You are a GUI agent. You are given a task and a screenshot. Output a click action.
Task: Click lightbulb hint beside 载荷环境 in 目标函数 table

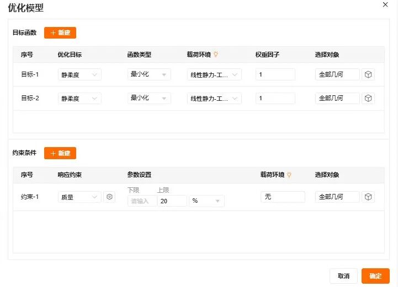pos(216,54)
